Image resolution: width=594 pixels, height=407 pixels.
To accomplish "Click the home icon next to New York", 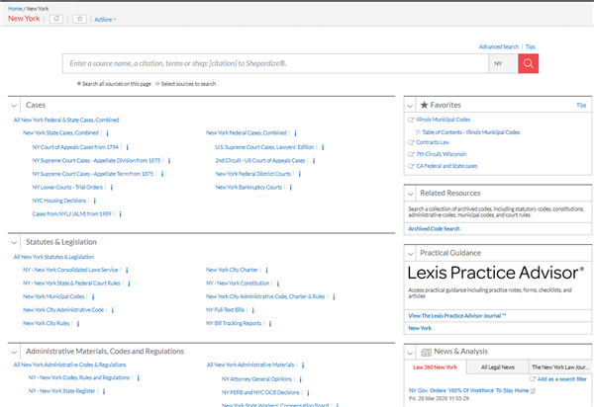I will [56, 19].
